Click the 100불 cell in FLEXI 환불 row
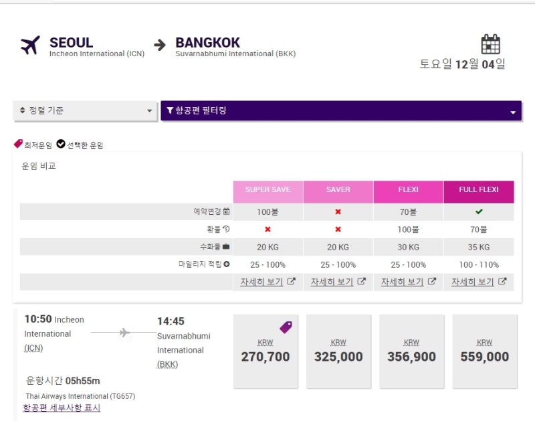Screen dimensions: 535x435 point(409,230)
